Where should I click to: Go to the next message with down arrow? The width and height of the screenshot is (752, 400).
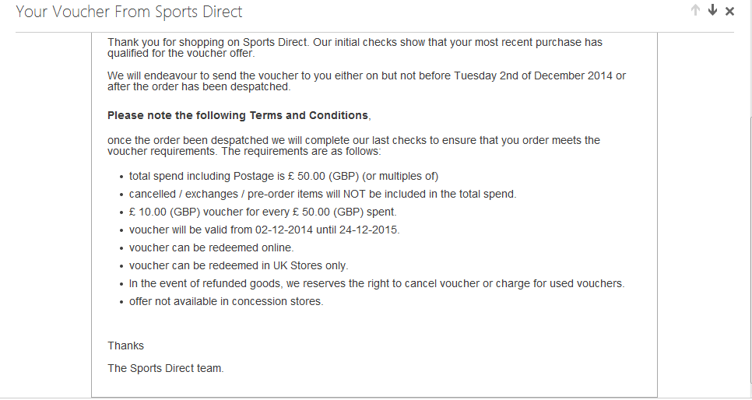click(712, 10)
